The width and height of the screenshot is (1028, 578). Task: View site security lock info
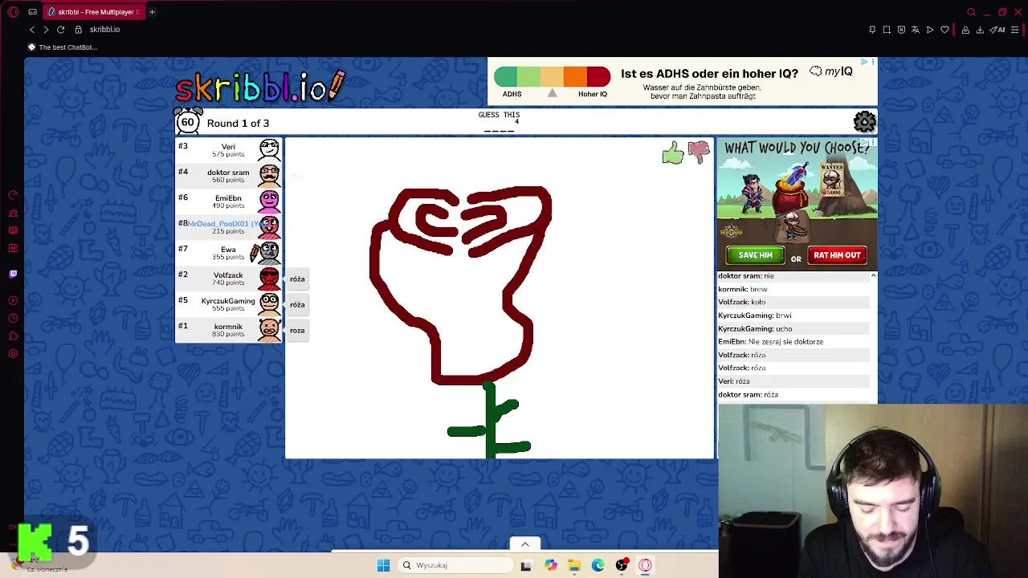78,30
